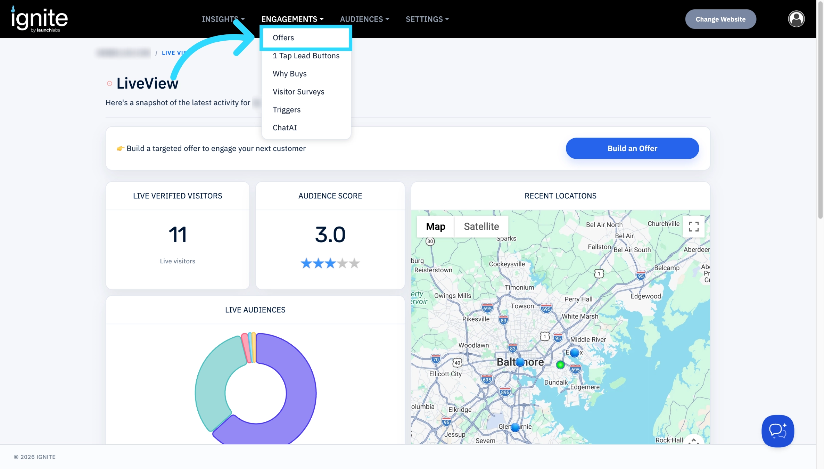The width and height of the screenshot is (824, 469).
Task: Expand the Settings dropdown menu
Action: 427,19
